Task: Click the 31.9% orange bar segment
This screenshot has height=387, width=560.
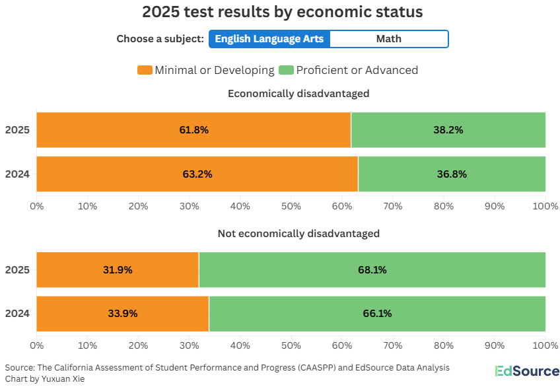Action: (x=118, y=269)
